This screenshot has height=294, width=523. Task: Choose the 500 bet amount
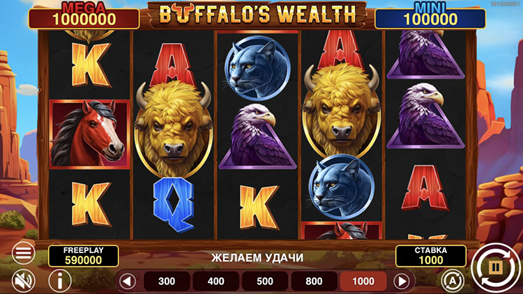tap(265, 281)
